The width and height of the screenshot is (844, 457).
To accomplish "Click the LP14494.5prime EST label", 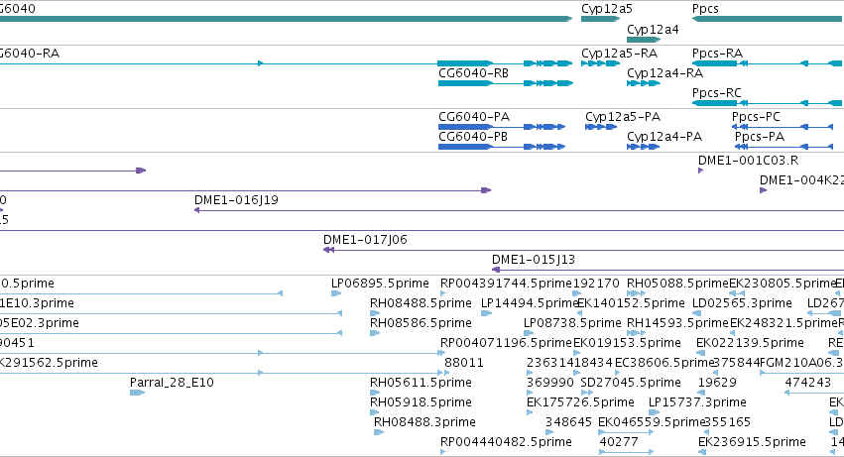I will [x=530, y=303].
